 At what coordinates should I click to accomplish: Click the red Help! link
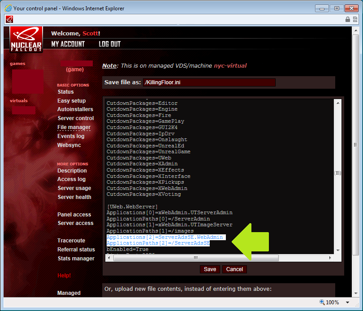64,276
